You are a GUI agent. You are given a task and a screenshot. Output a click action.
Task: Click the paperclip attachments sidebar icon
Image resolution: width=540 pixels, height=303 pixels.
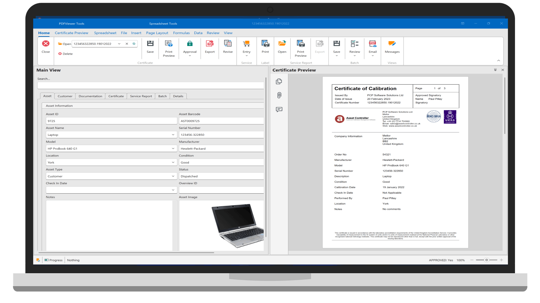279,95
